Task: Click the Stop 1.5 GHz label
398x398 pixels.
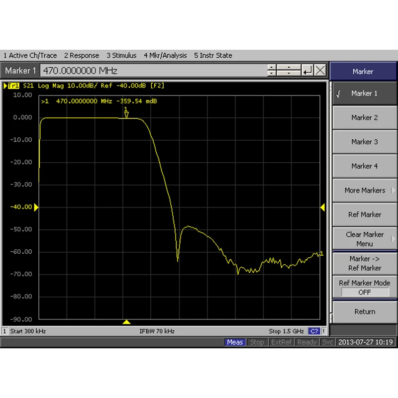Action: pos(287,331)
